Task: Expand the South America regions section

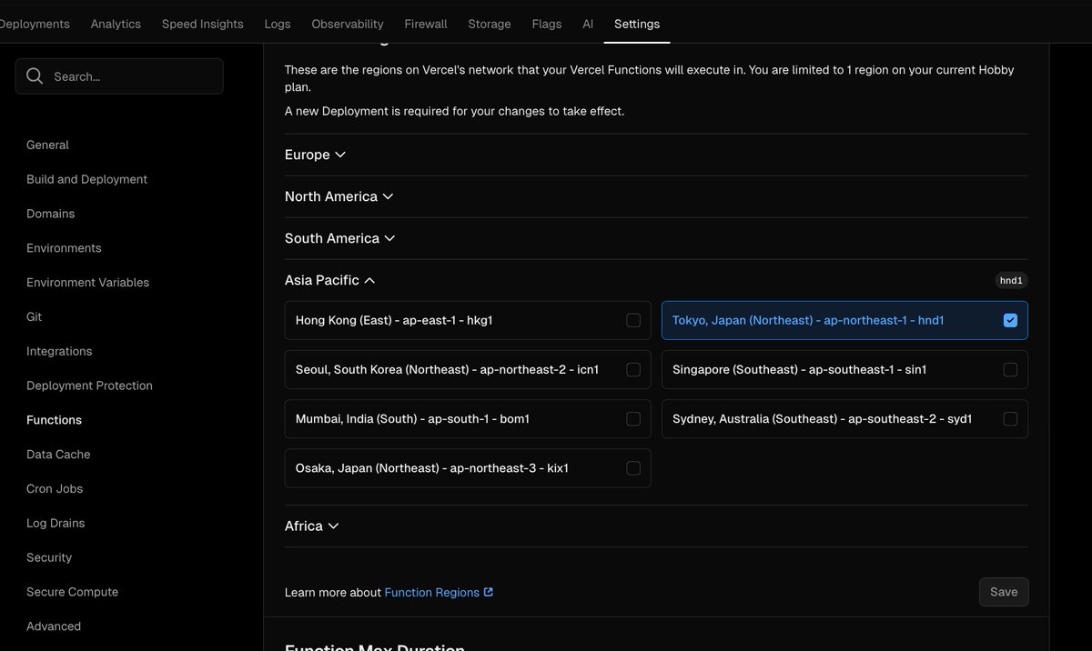Action: click(x=339, y=238)
